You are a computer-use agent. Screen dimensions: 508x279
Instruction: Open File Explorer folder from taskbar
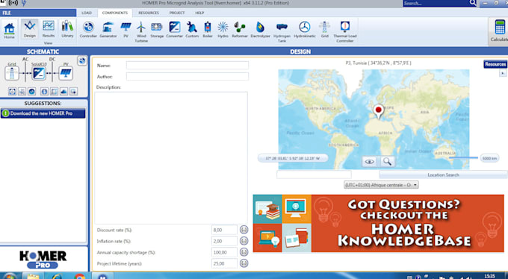[33, 276]
